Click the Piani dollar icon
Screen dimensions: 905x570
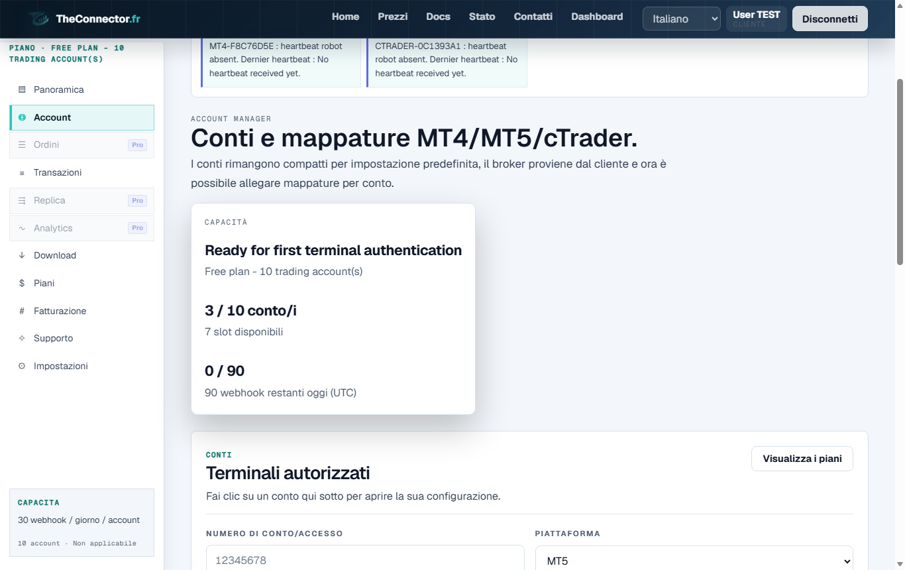click(22, 283)
